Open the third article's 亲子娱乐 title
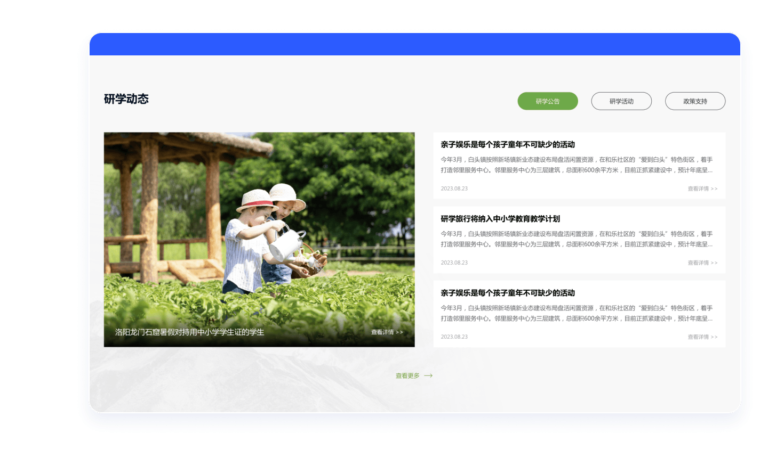The image size is (784, 475). 507,293
